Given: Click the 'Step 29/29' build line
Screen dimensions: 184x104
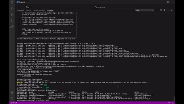Looking at the screenshot, I should (38, 71).
